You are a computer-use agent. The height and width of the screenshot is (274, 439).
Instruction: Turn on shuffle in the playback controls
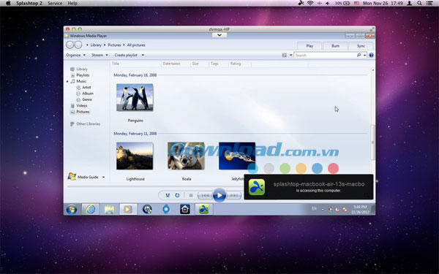[x=168, y=195]
